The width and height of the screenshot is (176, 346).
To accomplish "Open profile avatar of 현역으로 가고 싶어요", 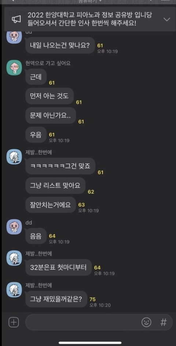I will tap(14, 68).
